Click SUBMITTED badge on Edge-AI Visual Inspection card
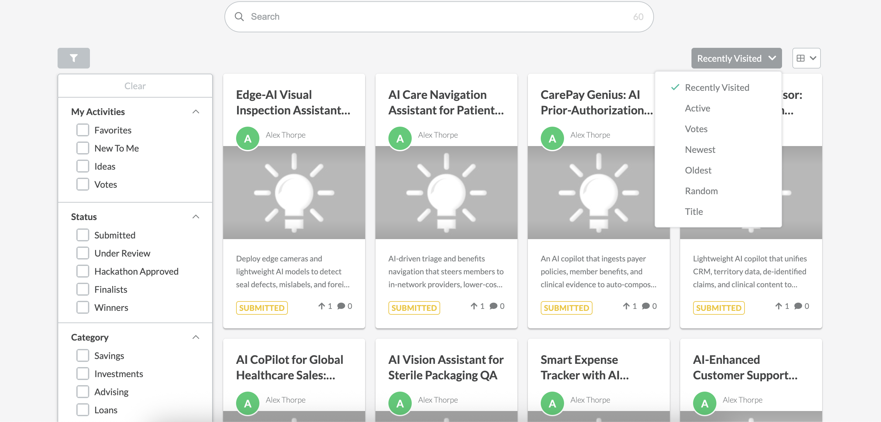The height and width of the screenshot is (422, 881). click(262, 308)
